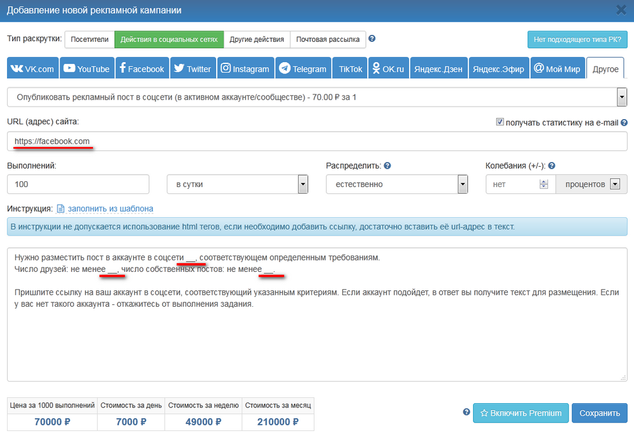
Task: Click into the URL адрес сайта field
Action: [x=317, y=141]
